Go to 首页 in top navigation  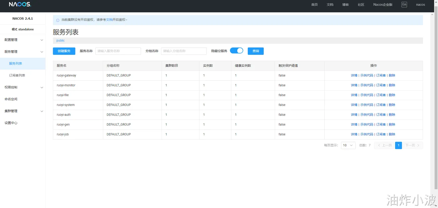(314, 5)
